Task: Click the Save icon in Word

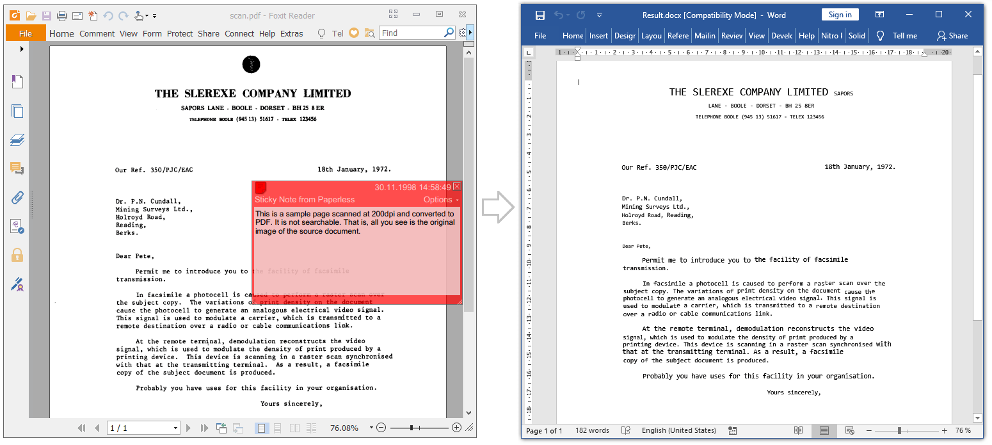Action: pyautogui.click(x=540, y=15)
